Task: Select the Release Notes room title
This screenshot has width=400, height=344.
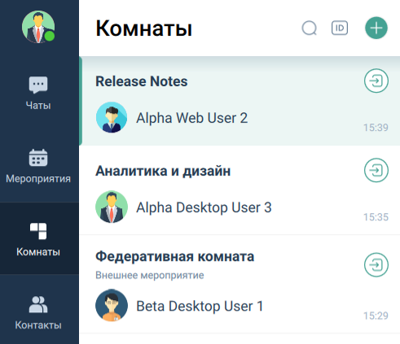Action: tap(142, 81)
